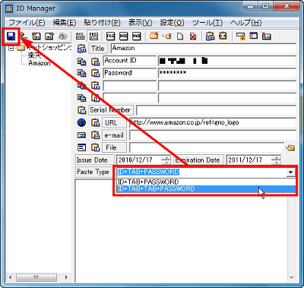Click the Serial Number input field
The height and width of the screenshot is (288, 304).
[216, 110]
